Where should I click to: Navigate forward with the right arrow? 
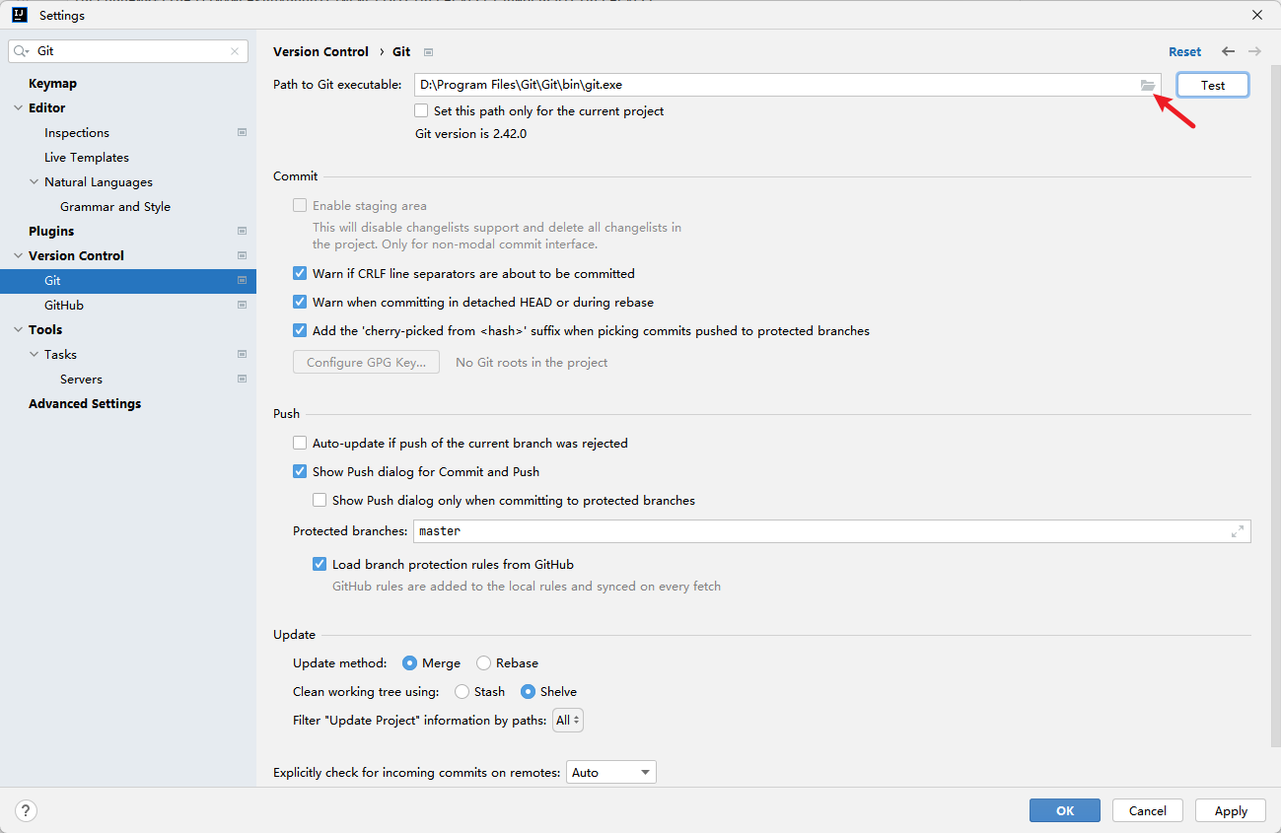pyautogui.click(x=1254, y=51)
